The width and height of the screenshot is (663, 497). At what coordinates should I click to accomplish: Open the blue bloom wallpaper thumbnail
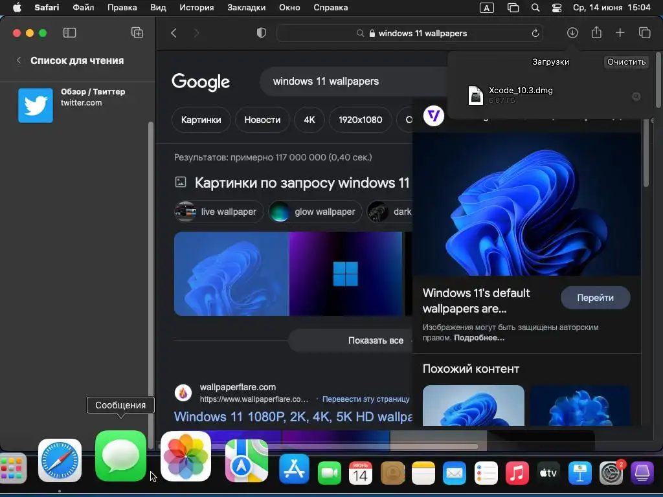(x=231, y=274)
